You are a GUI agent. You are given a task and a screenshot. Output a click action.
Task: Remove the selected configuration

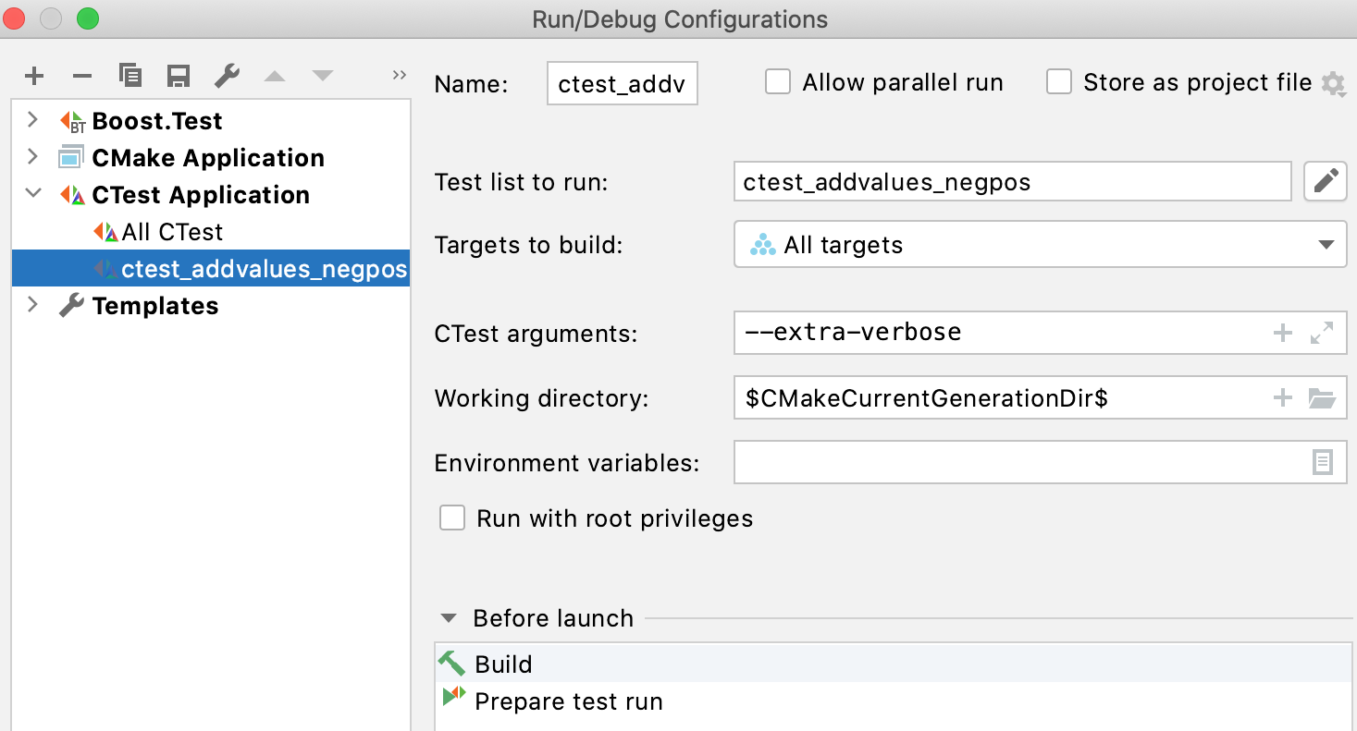click(x=81, y=76)
